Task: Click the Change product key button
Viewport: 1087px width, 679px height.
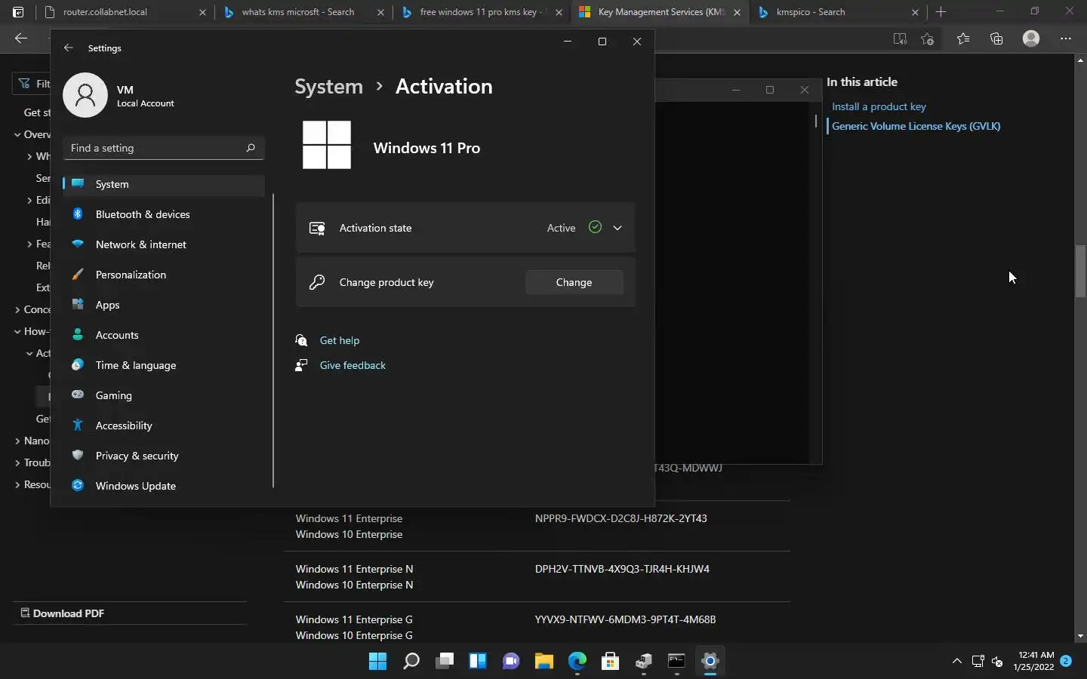Action: coord(574,282)
